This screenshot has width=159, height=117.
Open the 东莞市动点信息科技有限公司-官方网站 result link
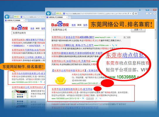[72, 89]
